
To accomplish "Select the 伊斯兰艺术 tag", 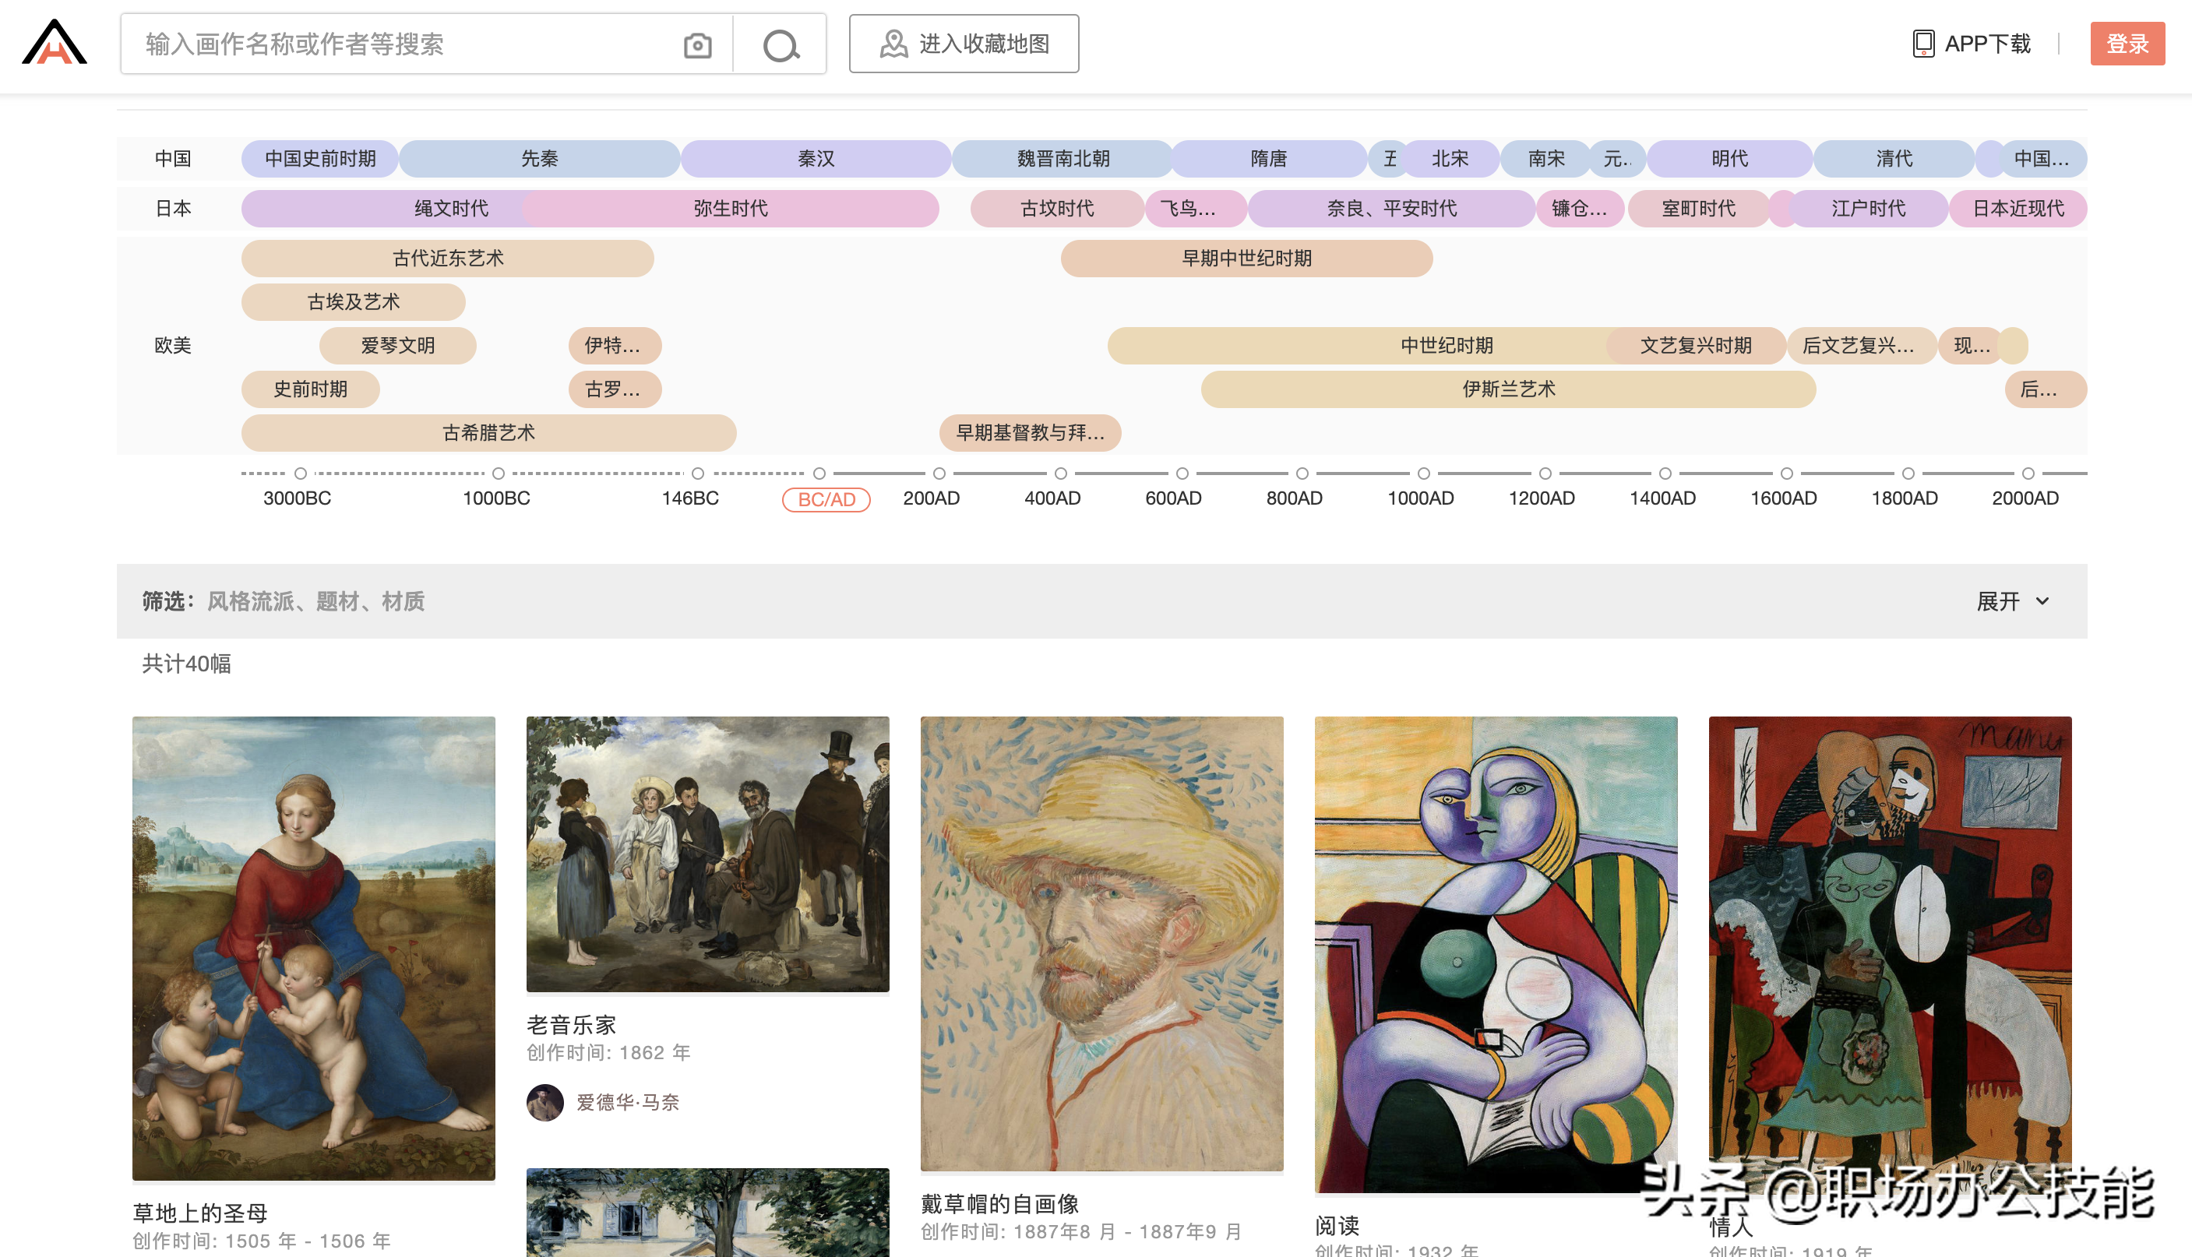I will coord(1508,389).
